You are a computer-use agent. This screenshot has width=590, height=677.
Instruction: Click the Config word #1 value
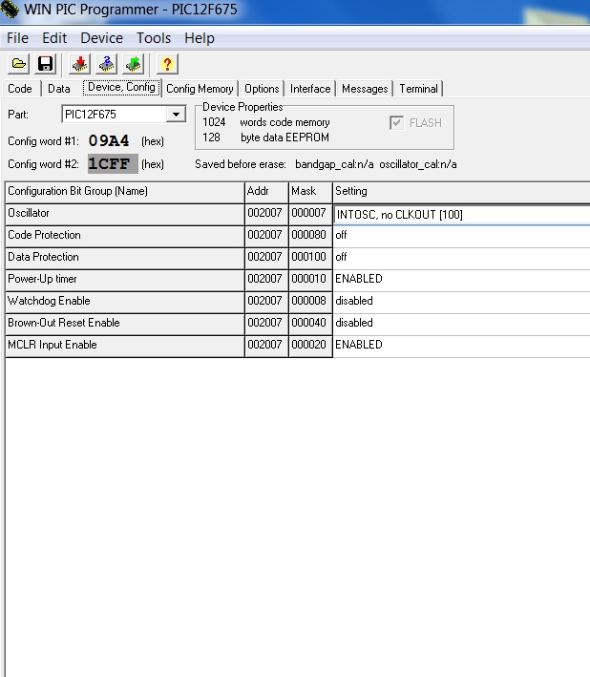(x=109, y=140)
